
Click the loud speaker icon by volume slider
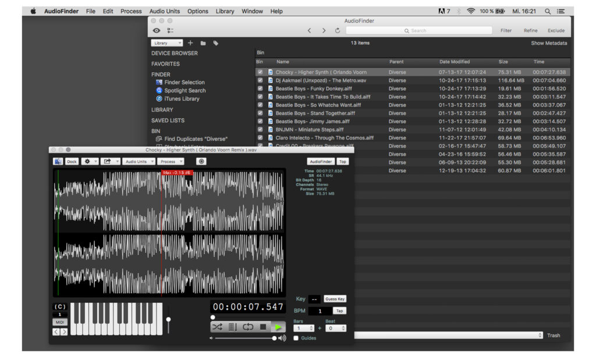coord(282,338)
